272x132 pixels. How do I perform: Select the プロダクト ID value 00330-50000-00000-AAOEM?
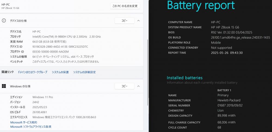pyautogui.click(x=51, y=52)
